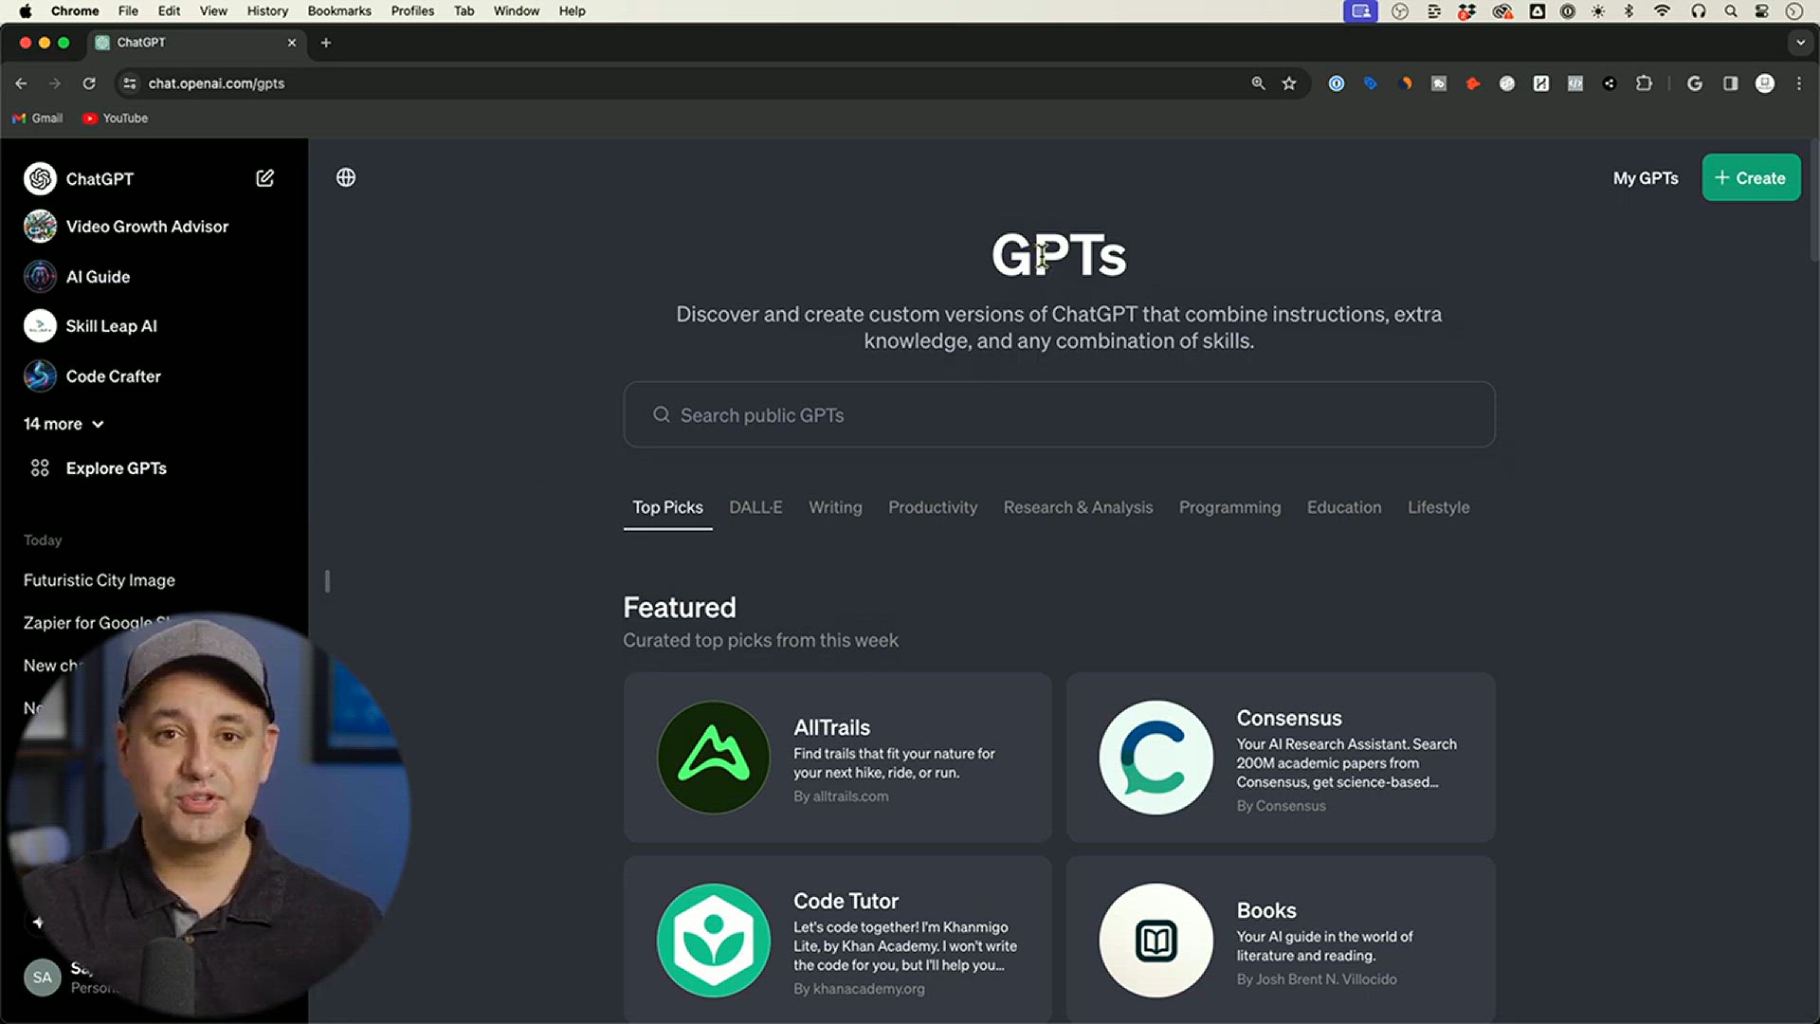This screenshot has height=1024, width=1820.
Task: Open a new chat with the compose pencil icon
Action: (265, 178)
